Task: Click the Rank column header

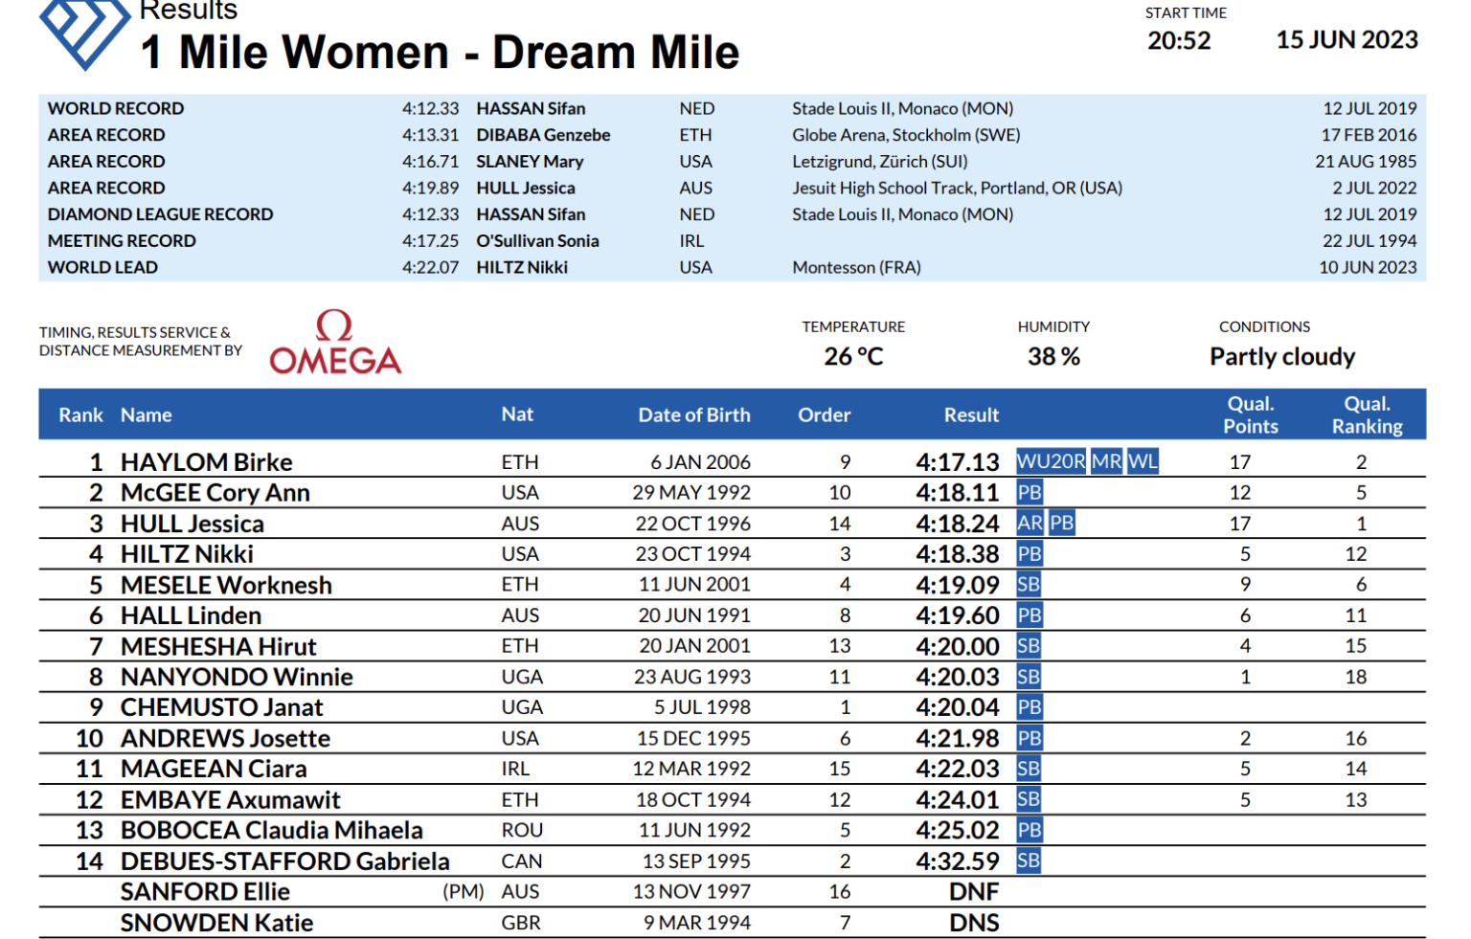Action: tap(80, 414)
